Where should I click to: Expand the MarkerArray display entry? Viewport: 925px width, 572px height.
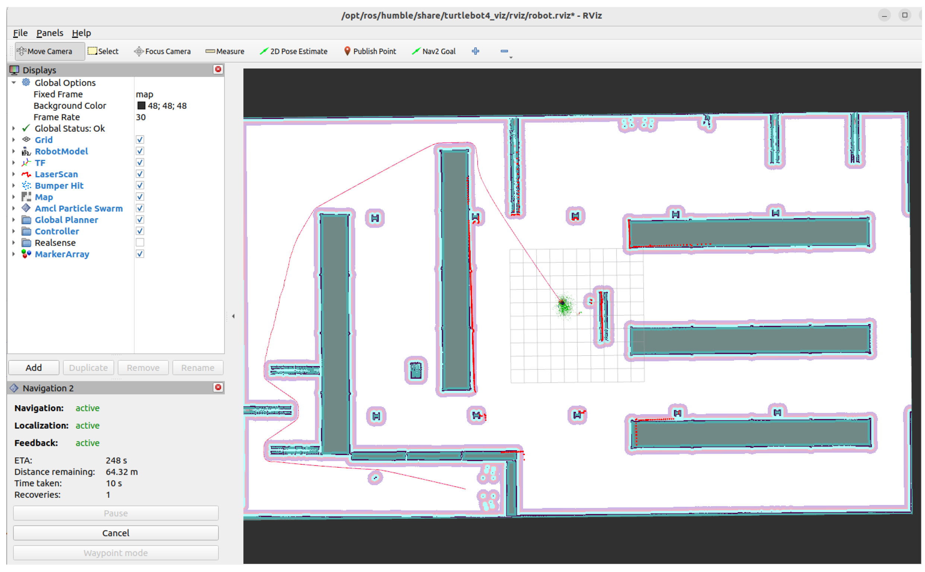point(14,254)
